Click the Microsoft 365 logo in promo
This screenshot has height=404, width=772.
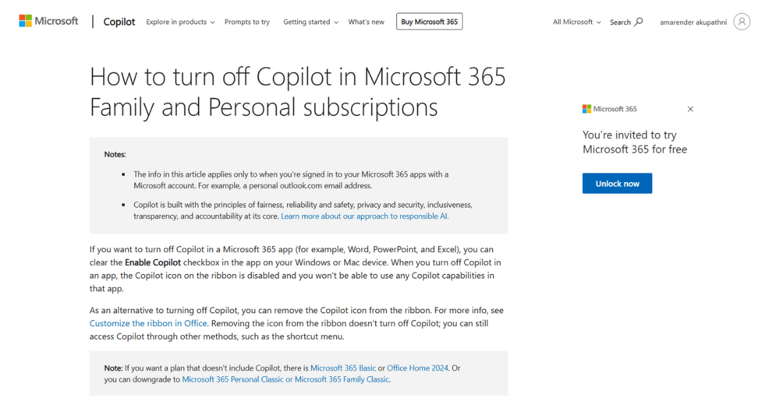610,109
